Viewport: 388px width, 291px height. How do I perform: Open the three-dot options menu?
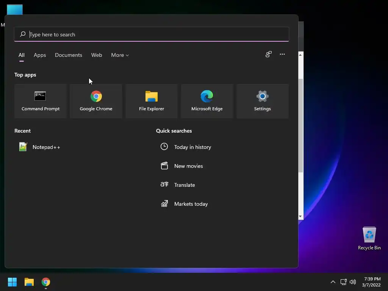[282, 54]
